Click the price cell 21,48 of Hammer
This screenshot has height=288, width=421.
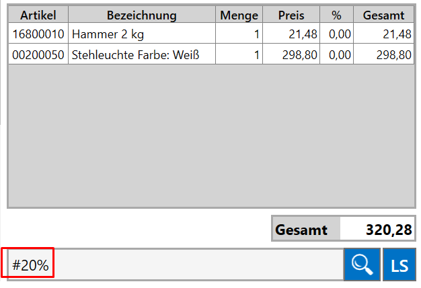tap(291, 34)
